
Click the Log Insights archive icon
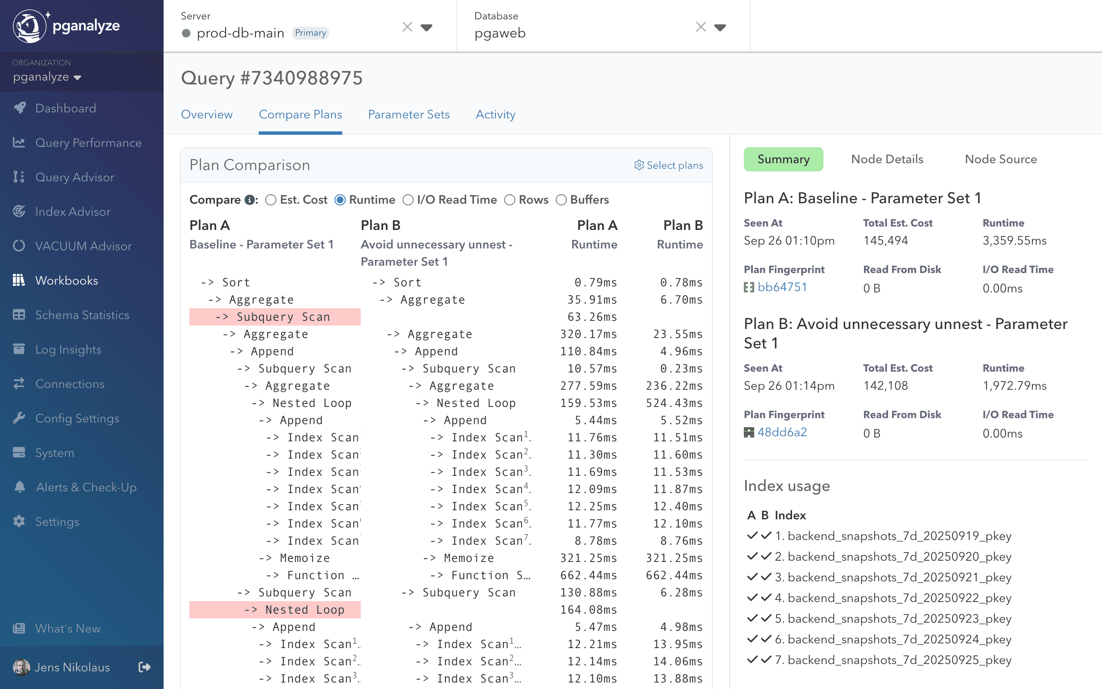point(19,349)
